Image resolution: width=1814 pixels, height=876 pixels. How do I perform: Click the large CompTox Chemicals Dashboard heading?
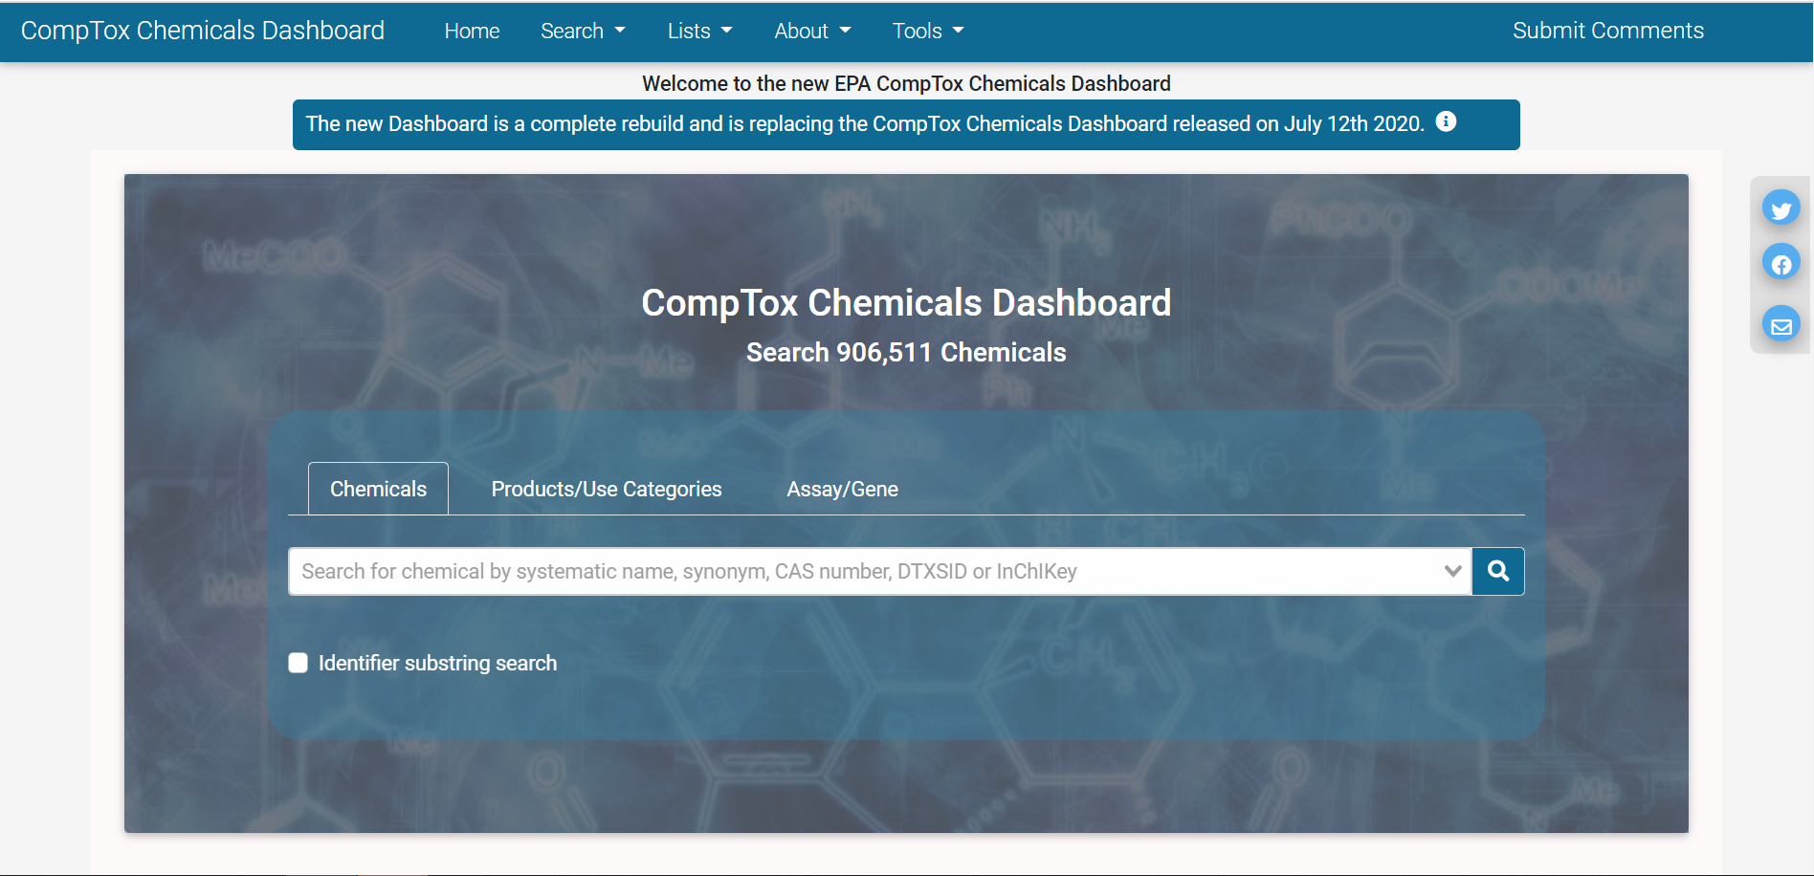point(906,303)
